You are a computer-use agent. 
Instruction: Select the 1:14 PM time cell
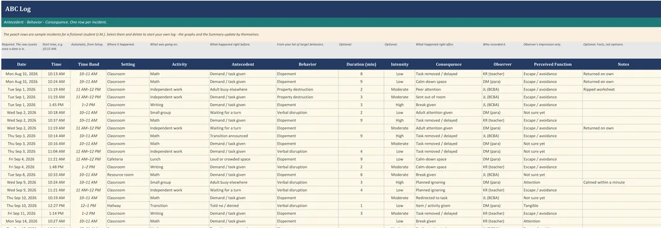[56, 213]
